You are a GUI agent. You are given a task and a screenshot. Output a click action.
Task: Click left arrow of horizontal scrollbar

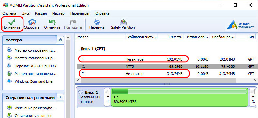click(x=78, y=81)
